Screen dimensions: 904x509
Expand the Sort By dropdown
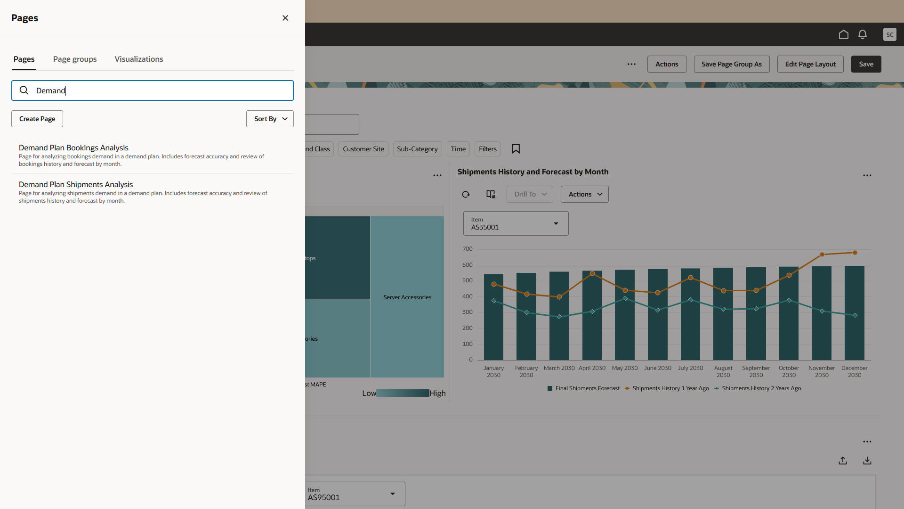click(270, 119)
